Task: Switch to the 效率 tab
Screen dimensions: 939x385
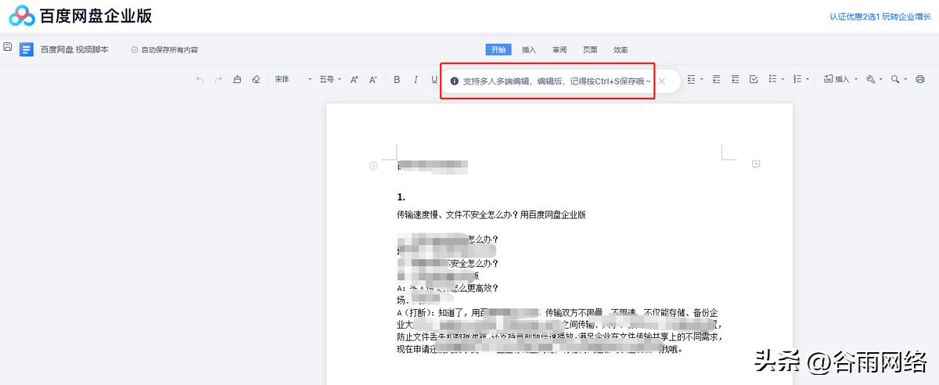Action: click(x=621, y=49)
